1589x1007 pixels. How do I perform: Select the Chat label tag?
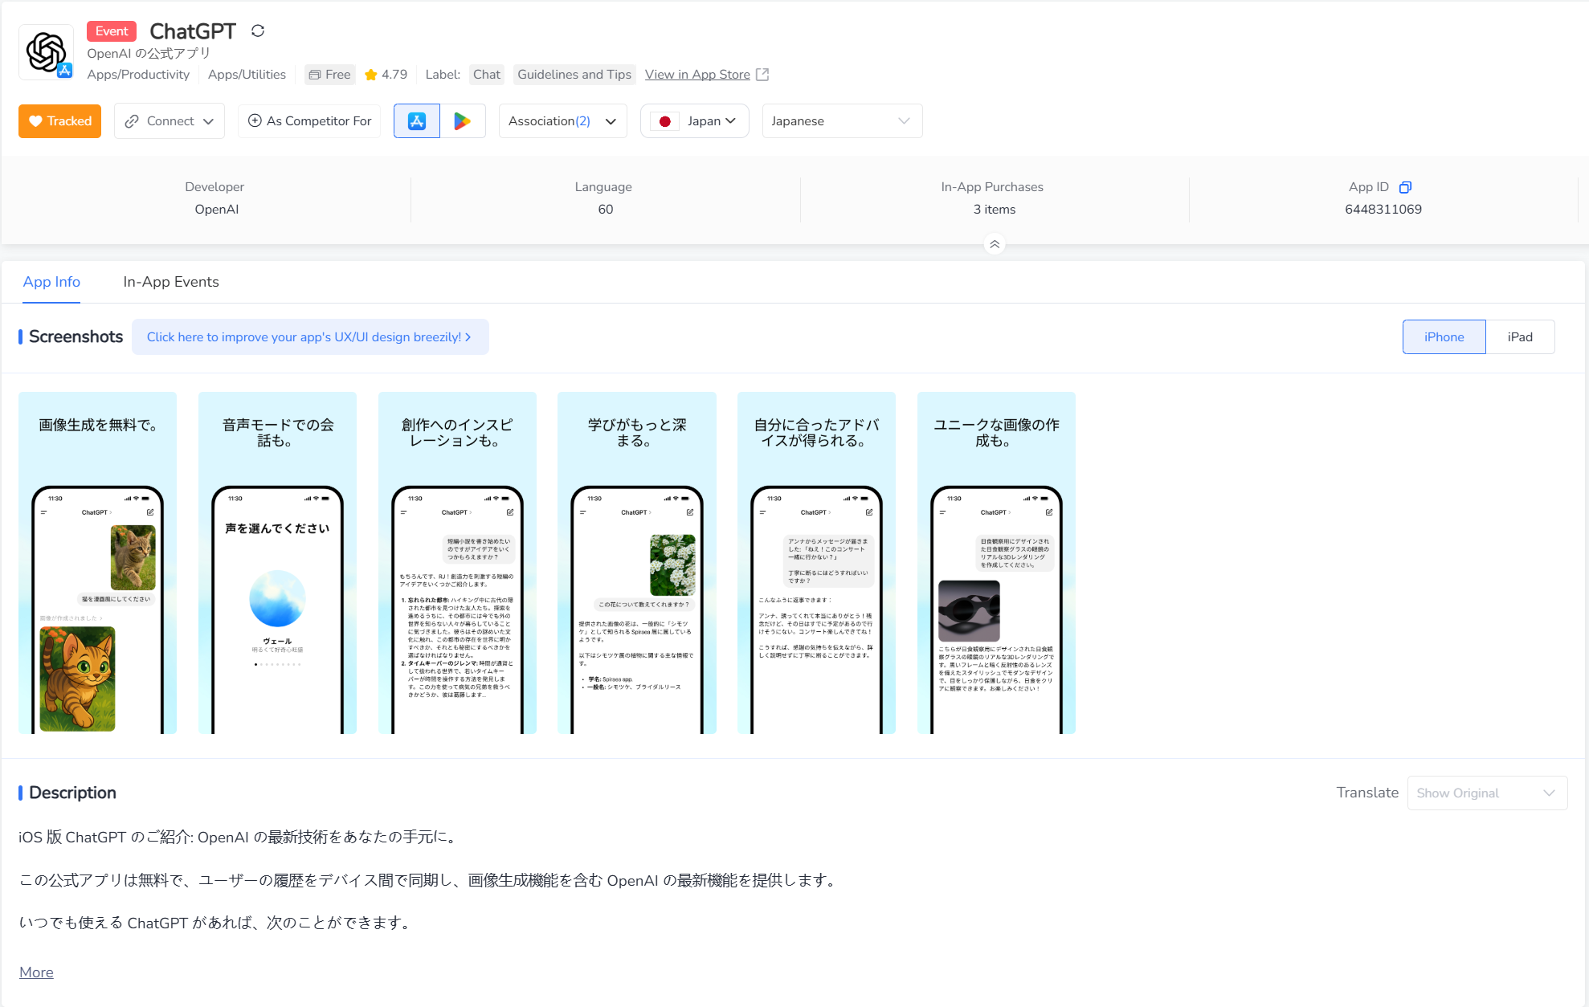(487, 75)
